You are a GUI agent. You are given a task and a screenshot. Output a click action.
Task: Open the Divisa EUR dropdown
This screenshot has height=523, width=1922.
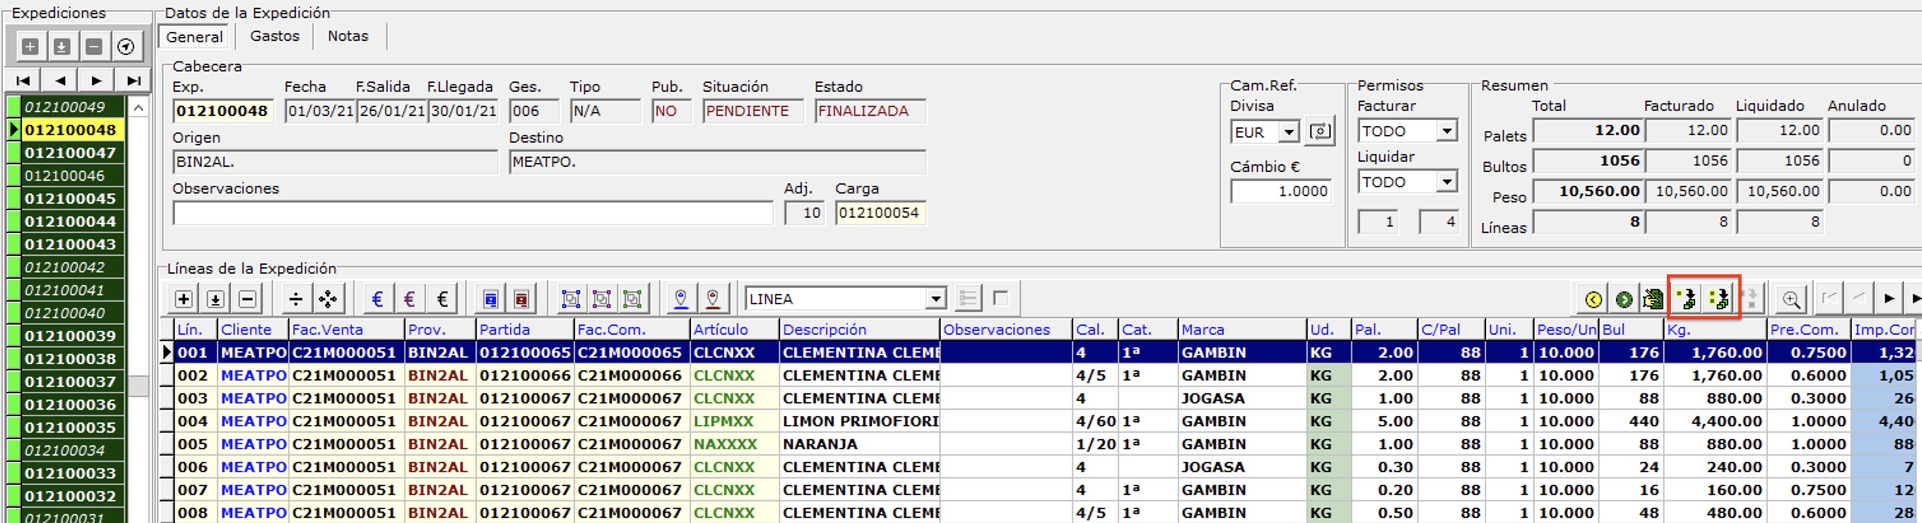pyautogui.click(x=1289, y=132)
